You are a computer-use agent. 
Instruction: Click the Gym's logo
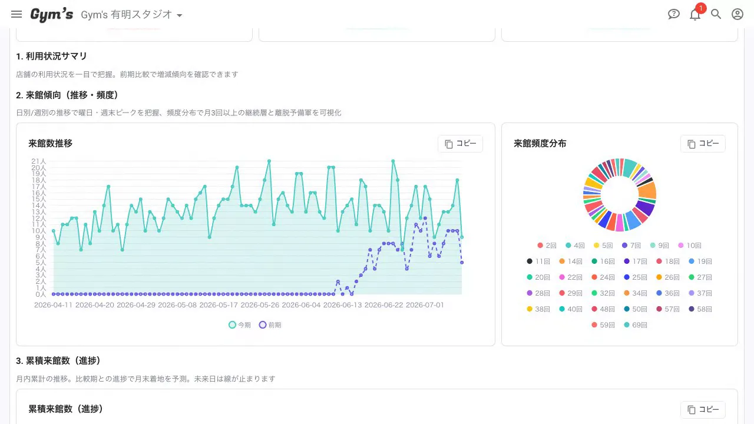coord(52,15)
